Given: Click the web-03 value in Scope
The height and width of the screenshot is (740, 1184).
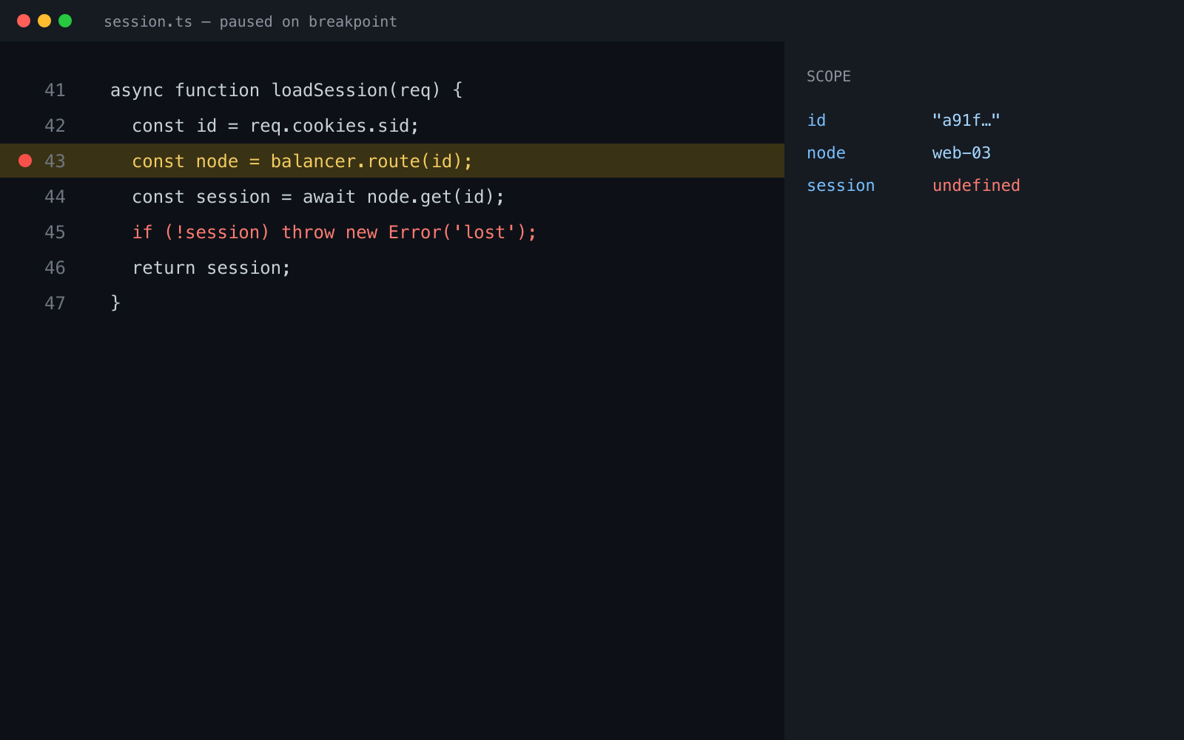Looking at the screenshot, I should [x=961, y=153].
